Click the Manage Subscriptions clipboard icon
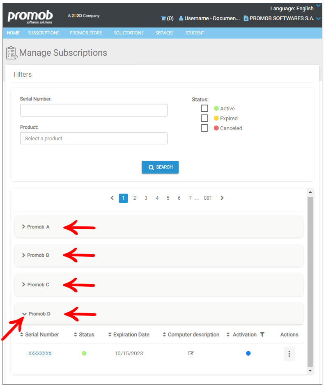 click(x=11, y=53)
